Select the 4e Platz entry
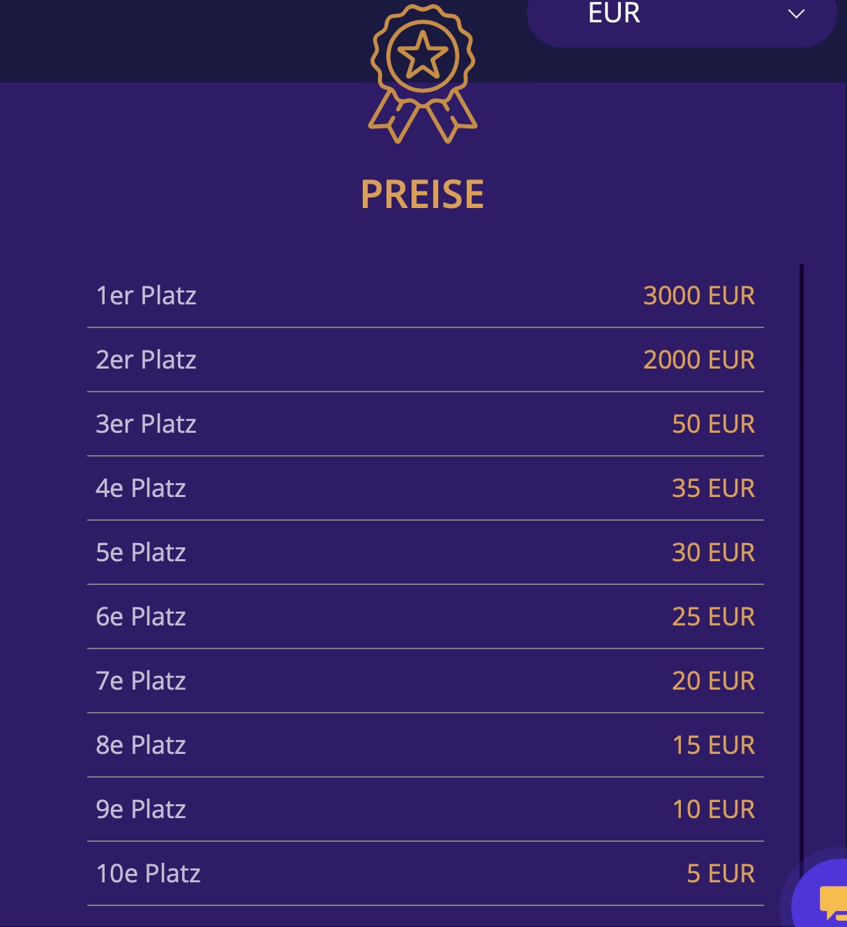The image size is (847, 927). [426, 488]
